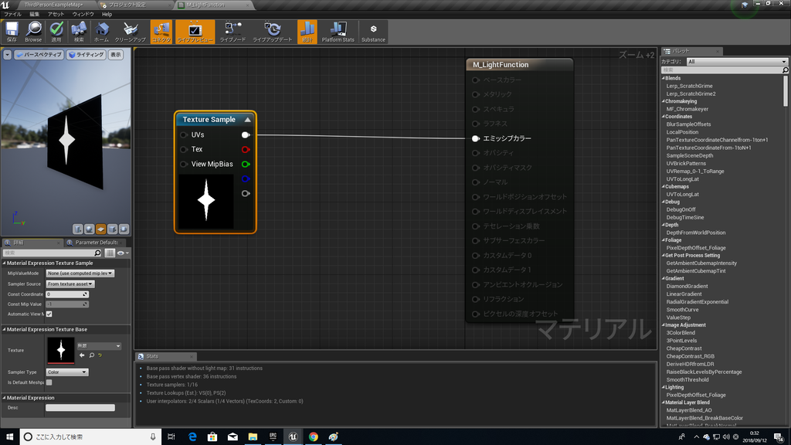Click the Texture thumbnail in the details panel
The height and width of the screenshot is (445, 791).
(x=61, y=350)
